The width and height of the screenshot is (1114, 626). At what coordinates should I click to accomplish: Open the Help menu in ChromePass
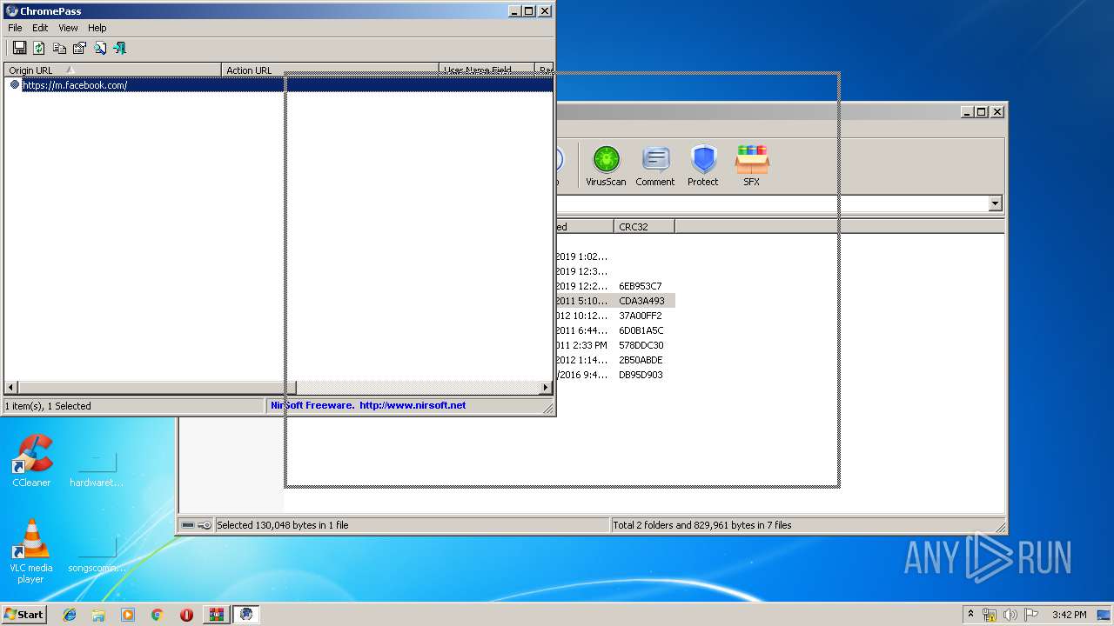(97, 28)
